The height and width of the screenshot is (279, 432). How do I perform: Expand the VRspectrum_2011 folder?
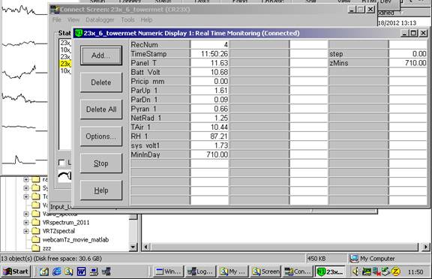(26, 222)
